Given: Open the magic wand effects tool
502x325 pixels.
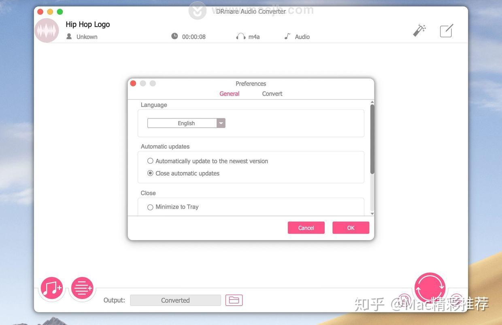Looking at the screenshot, I should pyautogui.click(x=419, y=30).
